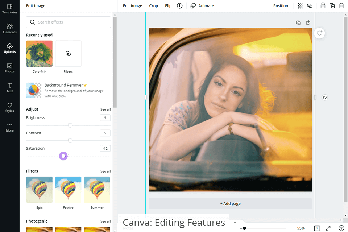
Task: Click the info icon in toolbar
Action: coord(179,6)
